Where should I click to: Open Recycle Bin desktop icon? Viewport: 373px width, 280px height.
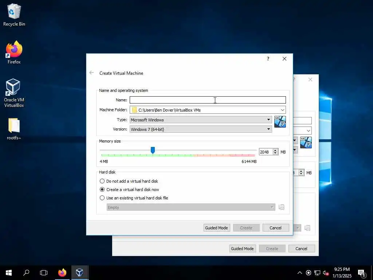(14, 15)
